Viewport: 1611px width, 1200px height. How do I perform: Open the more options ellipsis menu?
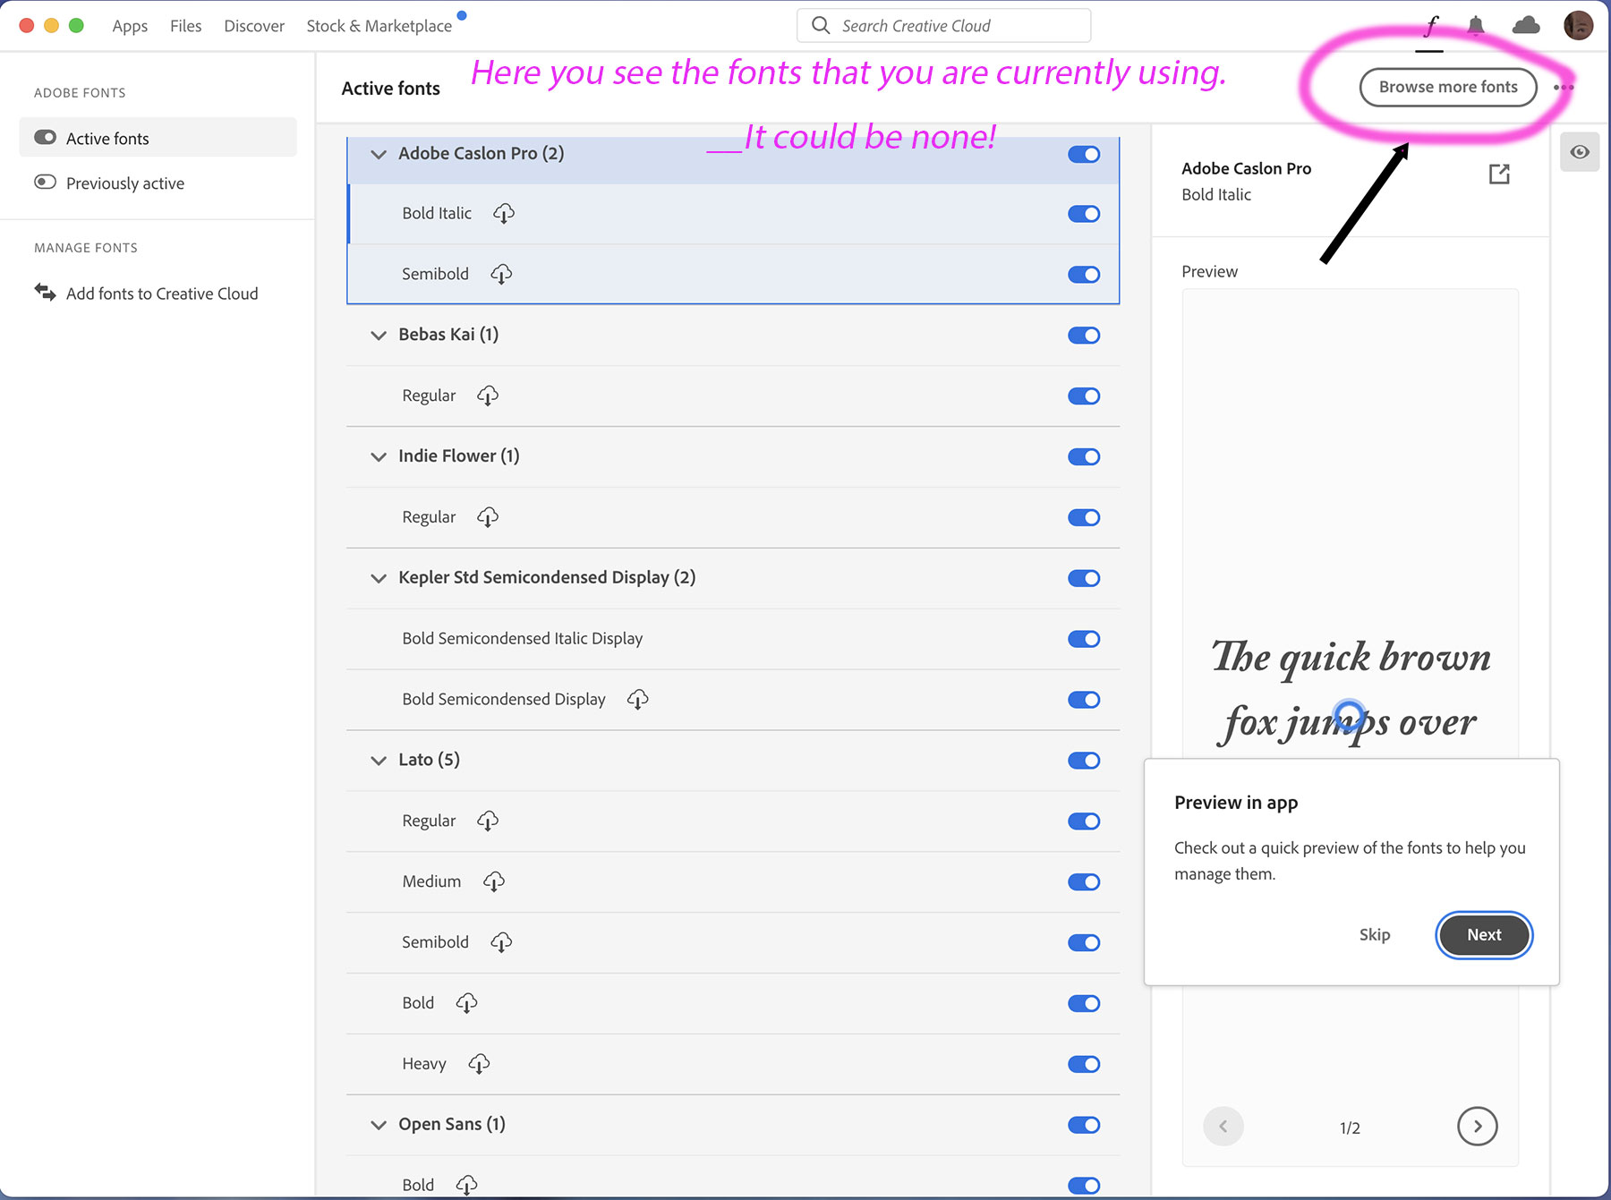pos(1564,88)
